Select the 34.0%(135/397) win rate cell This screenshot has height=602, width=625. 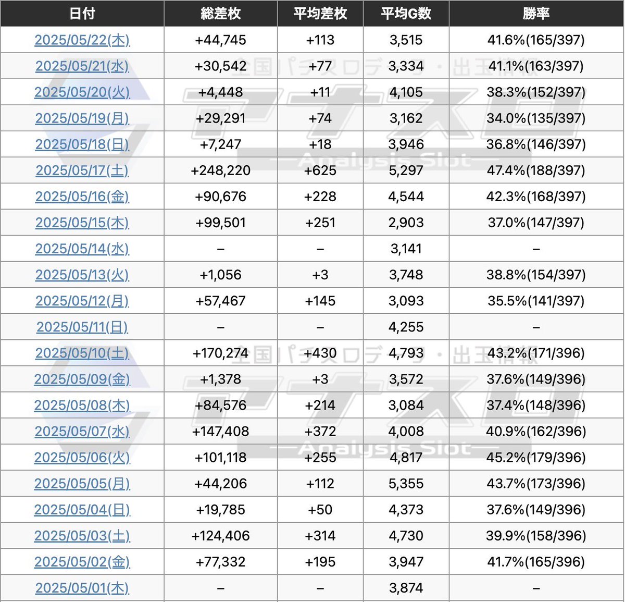[x=536, y=118]
